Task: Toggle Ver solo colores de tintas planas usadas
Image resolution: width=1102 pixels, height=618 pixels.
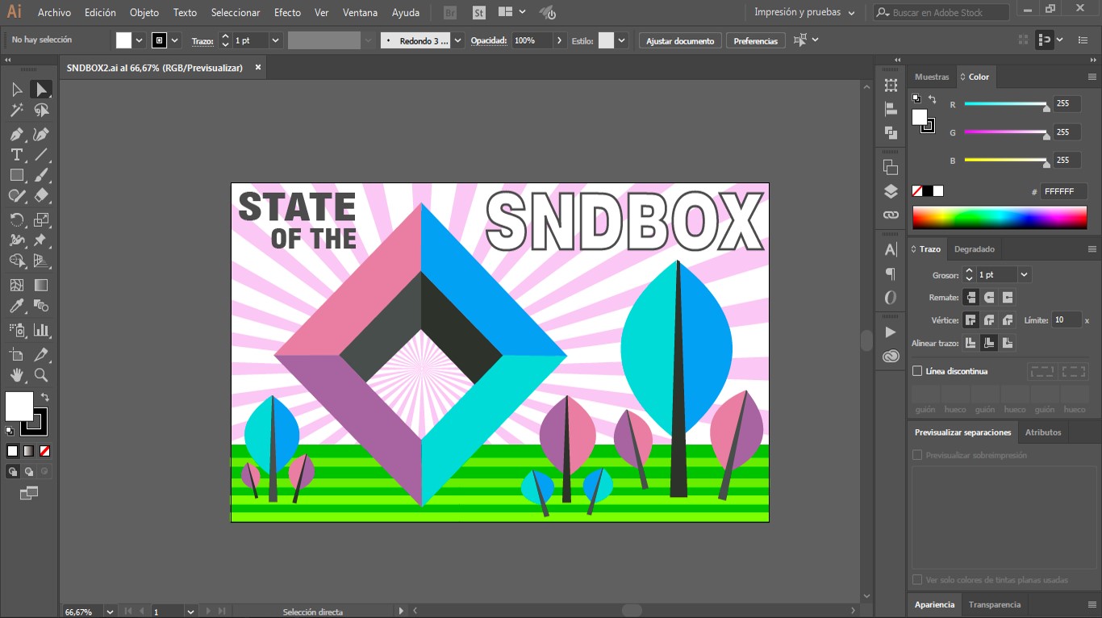Action: 916,579
